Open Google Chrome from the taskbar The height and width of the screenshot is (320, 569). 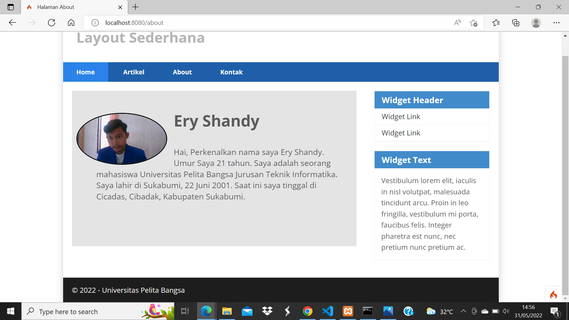308,311
